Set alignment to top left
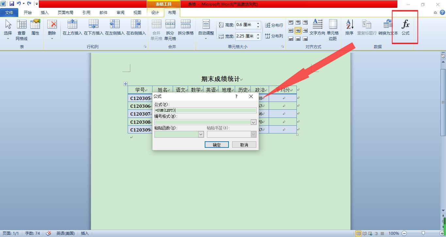This screenshot has width=446, height=237. coord(291,22)
